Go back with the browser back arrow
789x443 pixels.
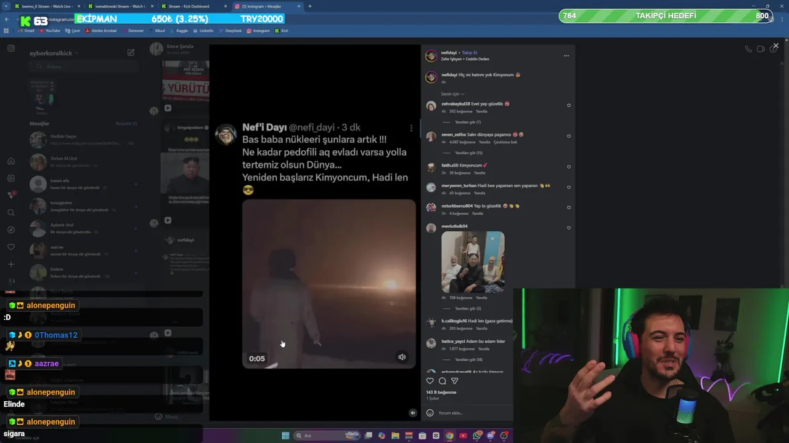(x=7, y=20)
